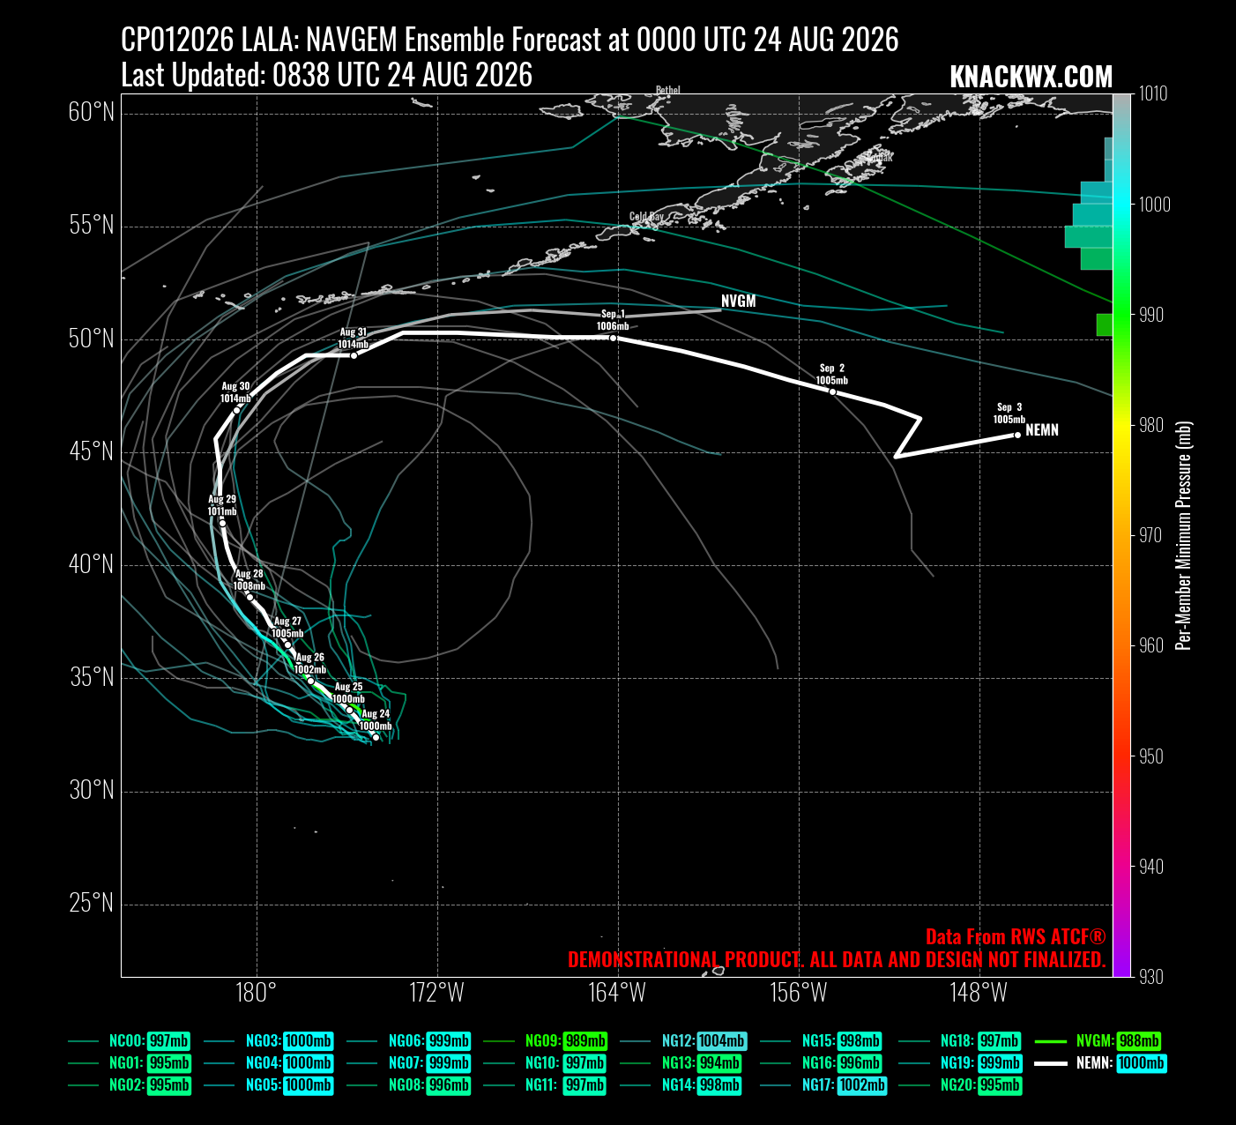
Task: Select the NG07 999mb legend entry
Action: pyautogui.click(x=409, y=1063)
